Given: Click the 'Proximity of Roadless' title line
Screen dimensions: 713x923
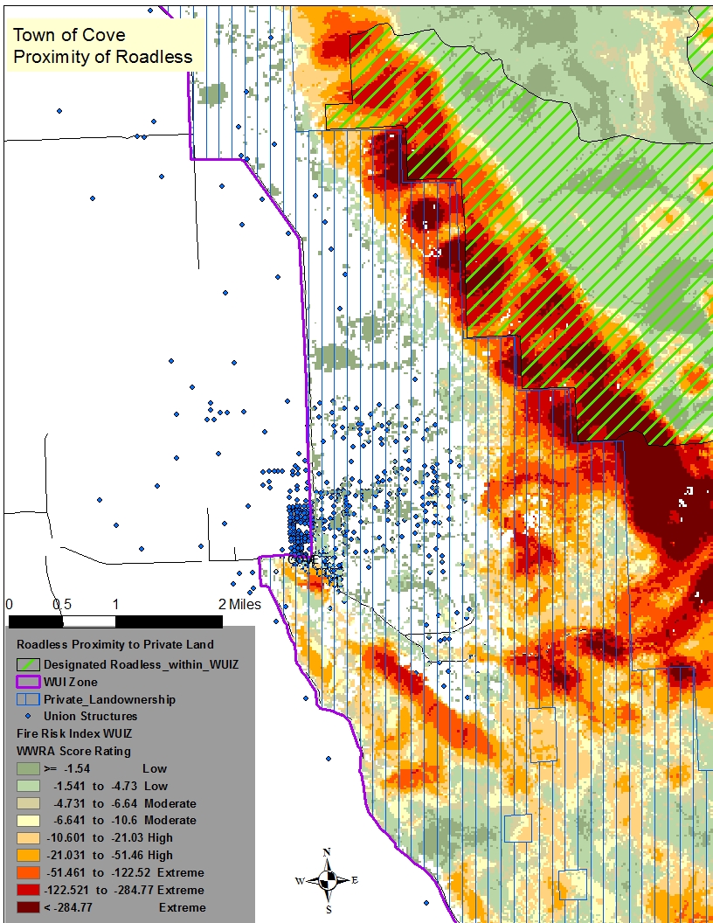Looking at the screenshot, I should tap(103, 57).
